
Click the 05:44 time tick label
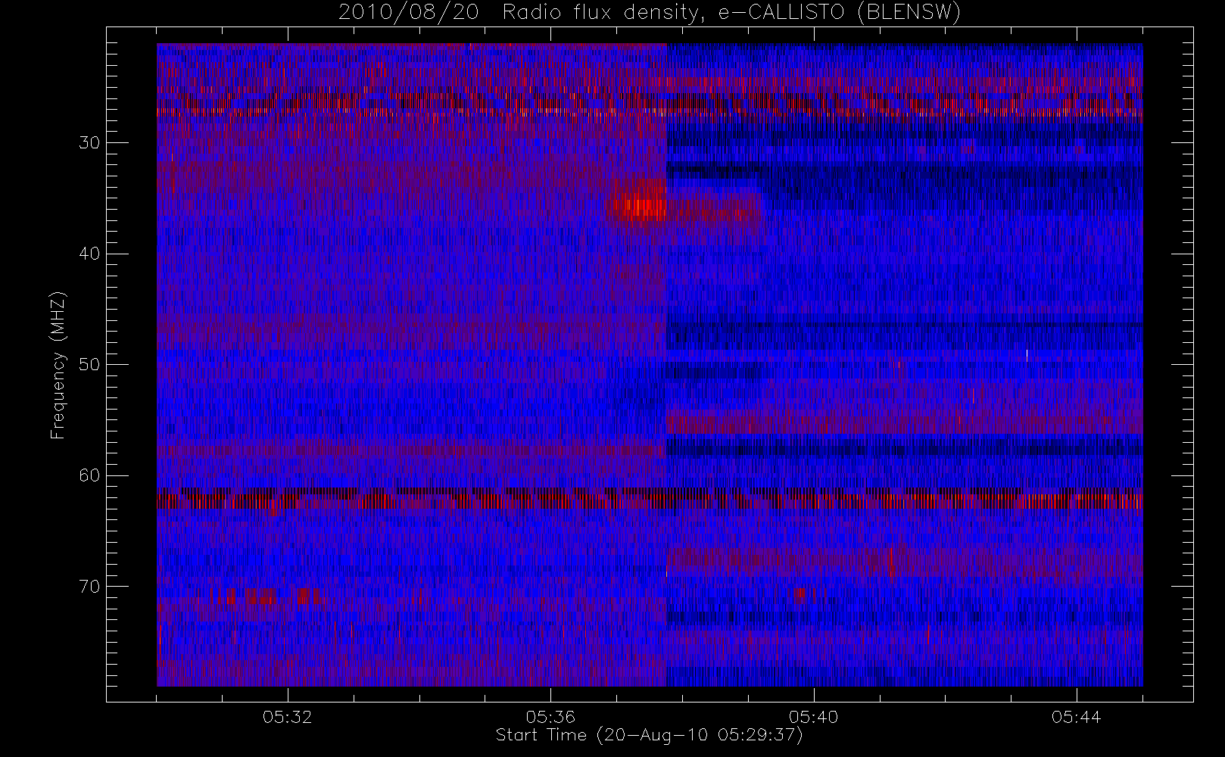point(1076,717)
